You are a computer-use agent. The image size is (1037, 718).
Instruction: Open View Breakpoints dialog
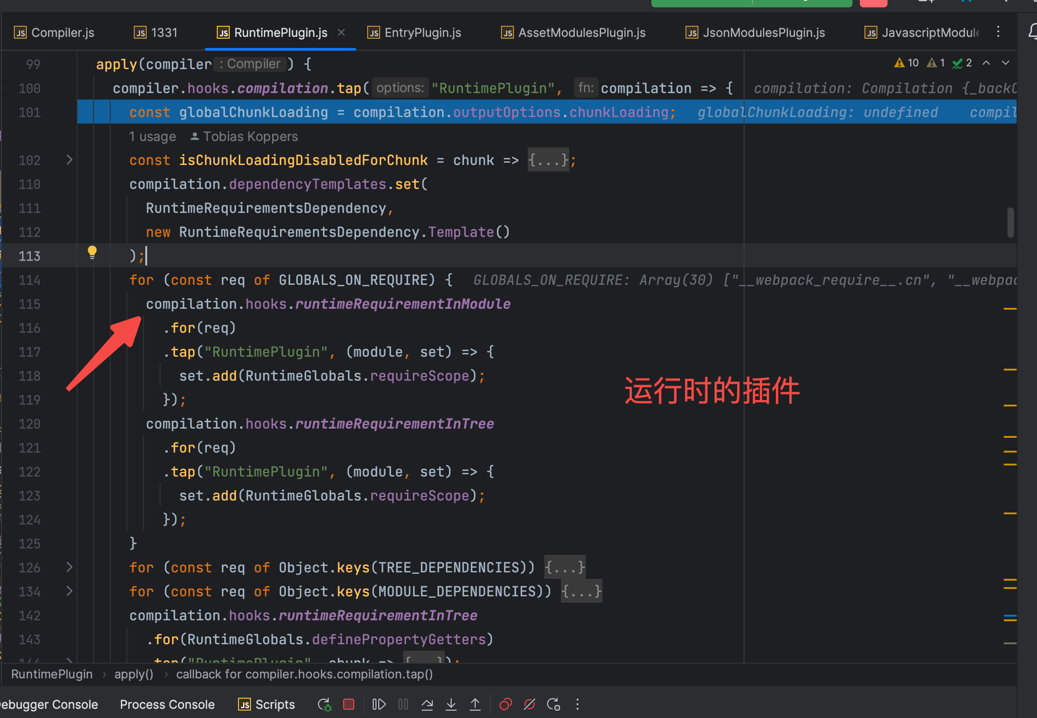click(x=506, y=704)
